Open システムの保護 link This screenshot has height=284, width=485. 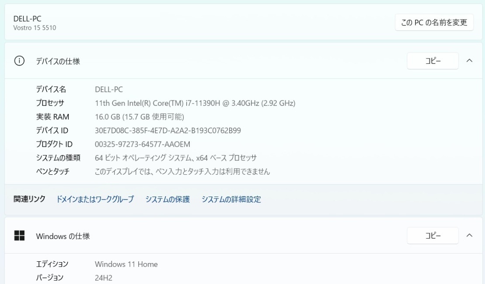point(167,199)
